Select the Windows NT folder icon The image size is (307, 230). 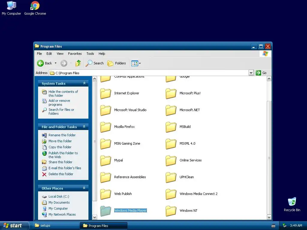click(x=171, y=211)
